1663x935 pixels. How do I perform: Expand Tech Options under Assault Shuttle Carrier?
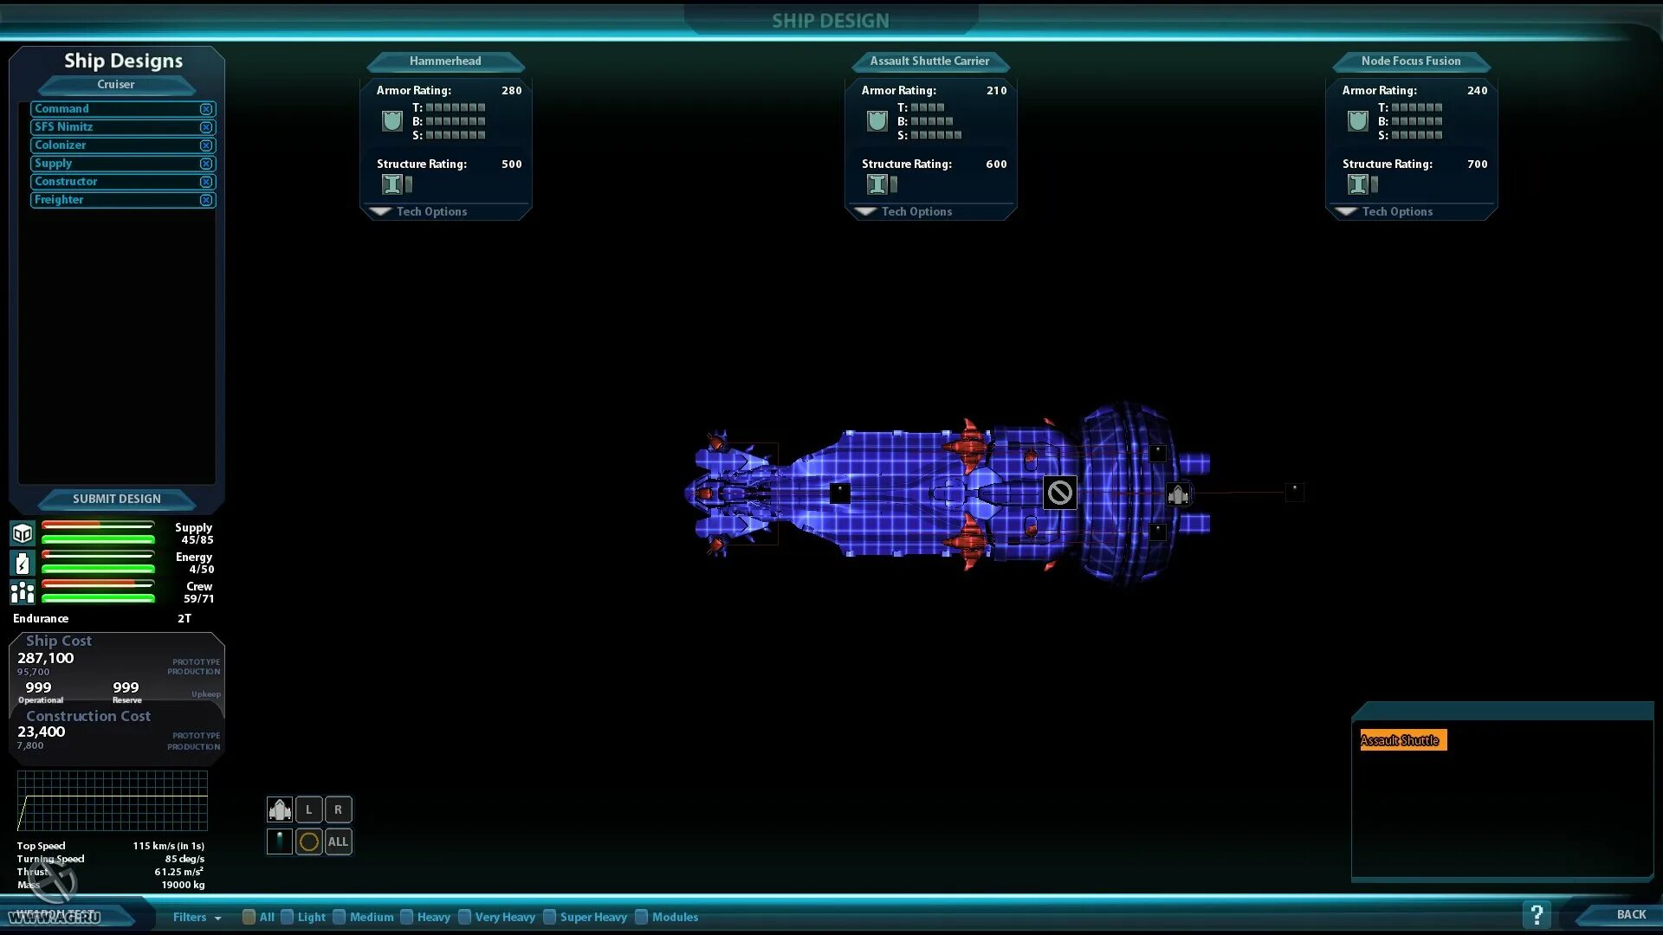click(916, 212)
